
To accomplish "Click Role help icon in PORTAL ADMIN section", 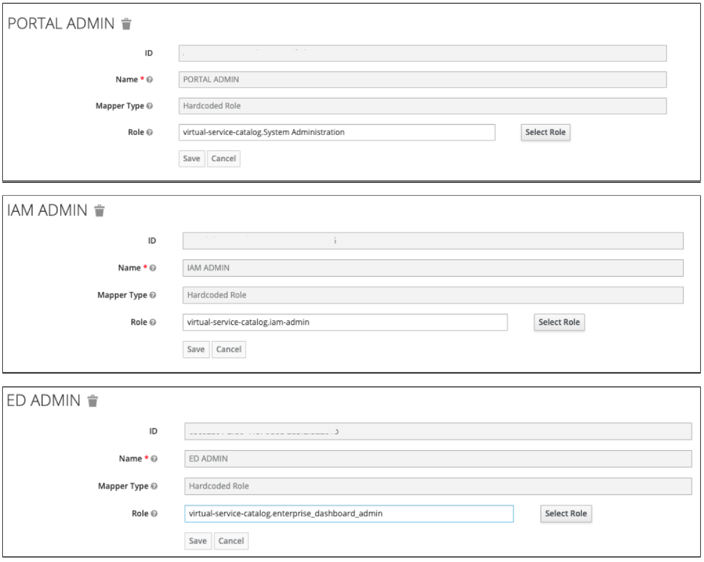I will [x=149, y=132].
